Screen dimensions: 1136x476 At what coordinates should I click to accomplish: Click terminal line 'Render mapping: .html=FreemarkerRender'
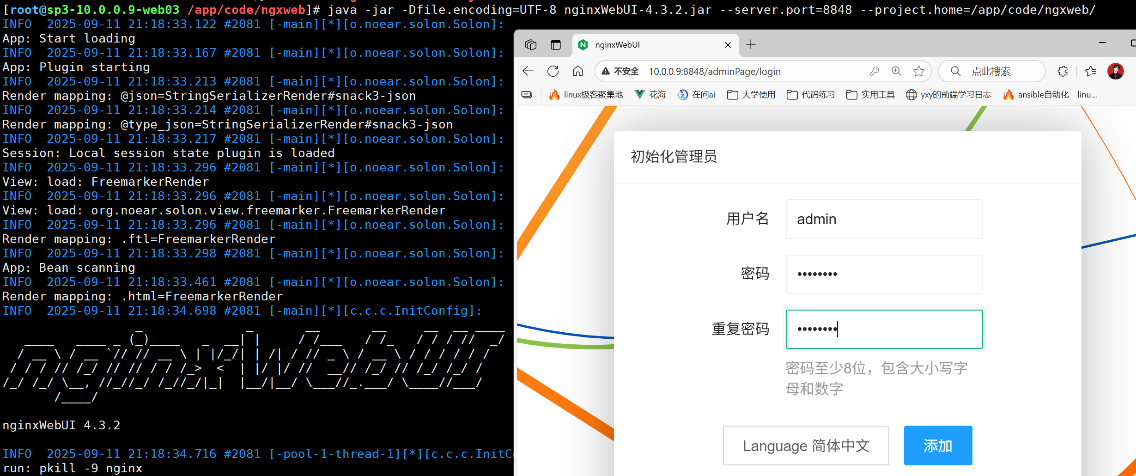143,296
